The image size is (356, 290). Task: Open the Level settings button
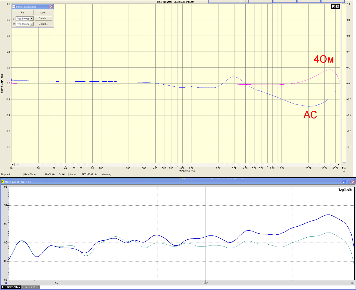[43, 13]
